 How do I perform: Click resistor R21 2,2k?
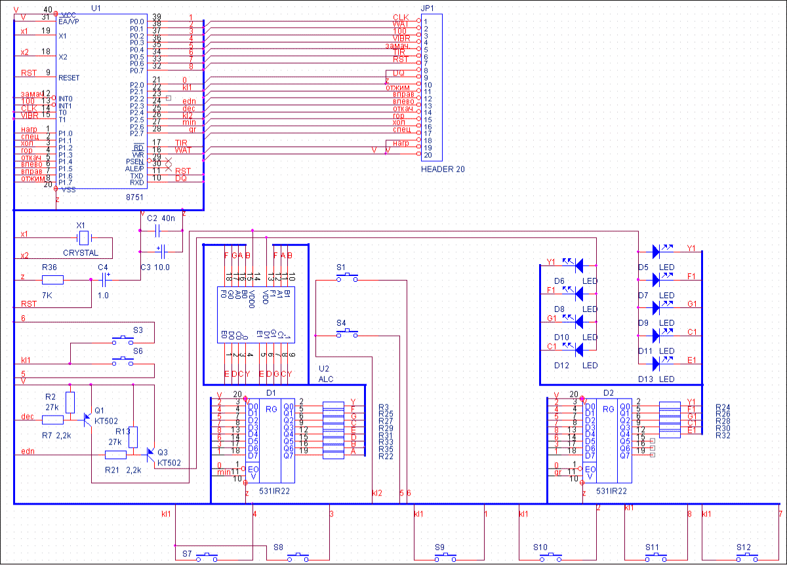[x=116, y=454]
